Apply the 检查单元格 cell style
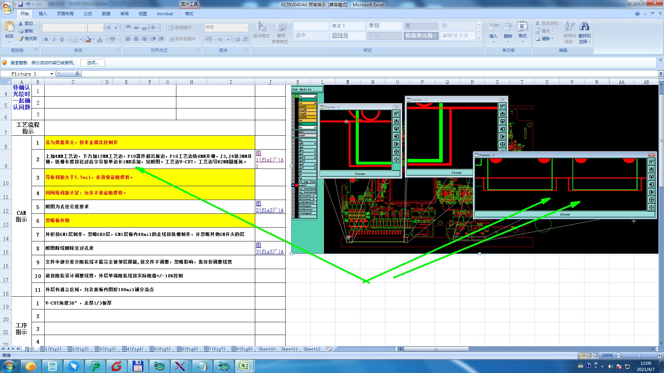664x373 pixels. [421, 36]
